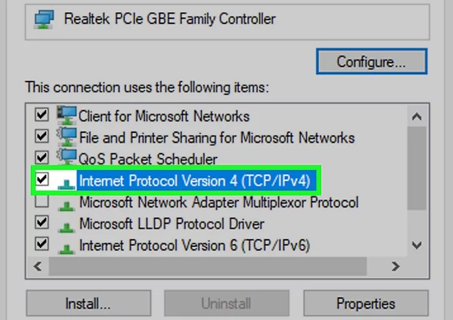Click the Internet Protocol Version 6 icon
453x320 pixels.
(66, 248)
